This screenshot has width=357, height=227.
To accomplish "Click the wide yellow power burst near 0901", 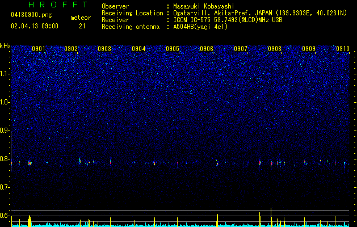I will point(30,221).
